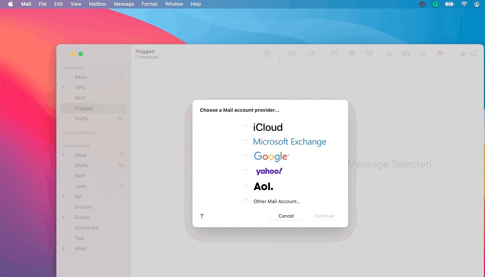Open the Format menu

click(149, 4)
